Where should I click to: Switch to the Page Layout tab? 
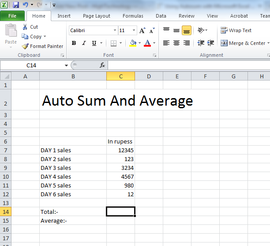click(97, 16)
